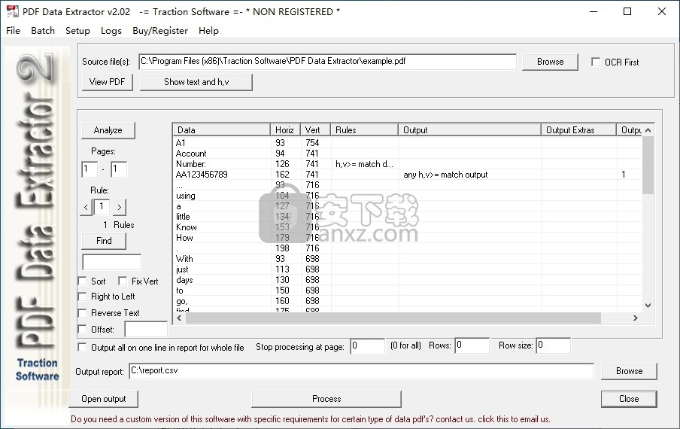Click the horizontal scroll left arrow
Viewport: 680px width, 429px height.
pos(179,318)
